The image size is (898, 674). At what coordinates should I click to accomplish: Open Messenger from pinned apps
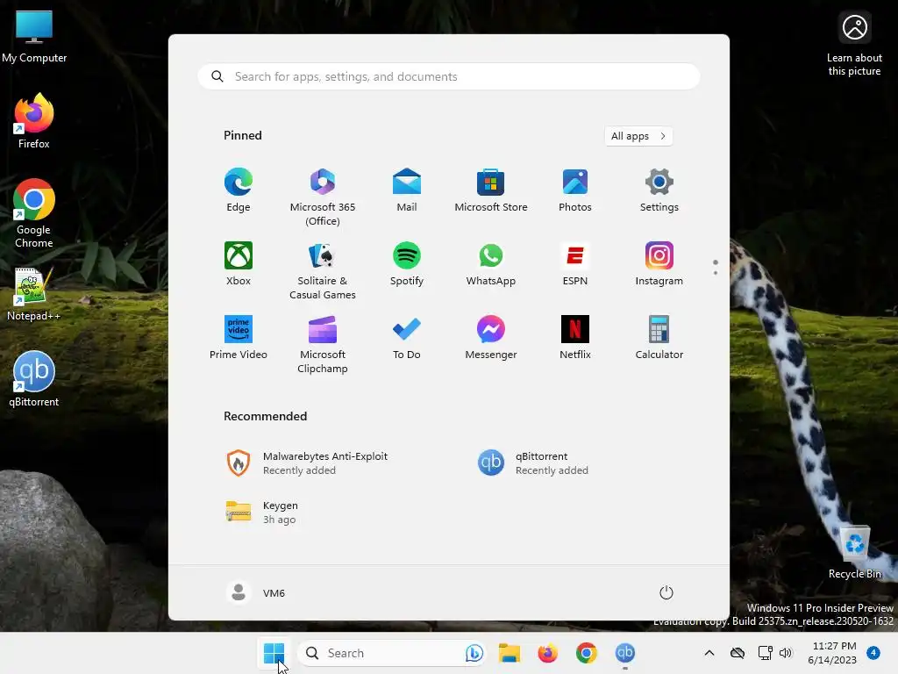(x=491, y=337)
